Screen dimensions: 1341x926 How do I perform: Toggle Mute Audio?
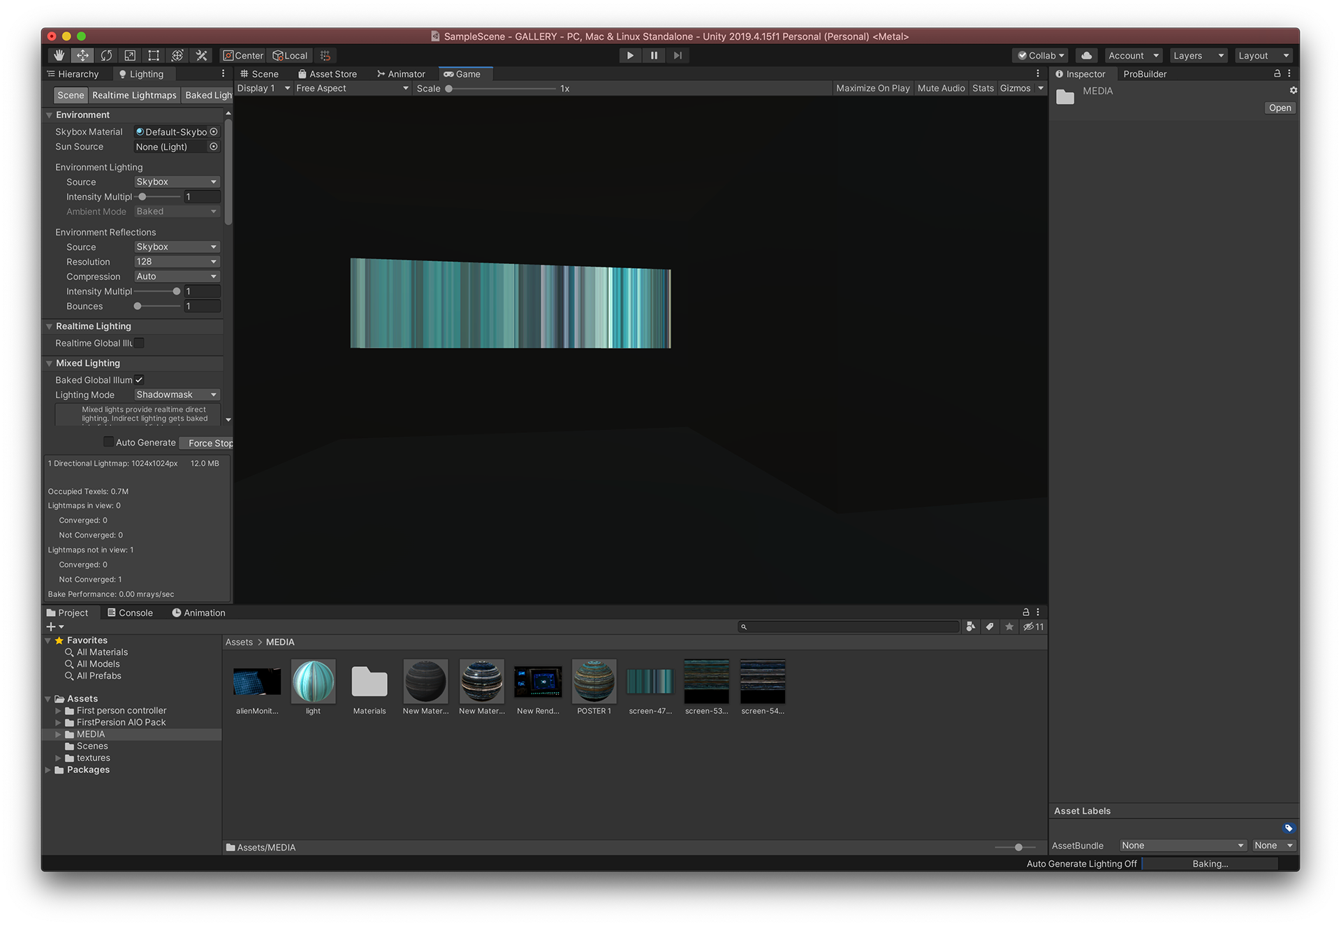click(x=941, y=88)
